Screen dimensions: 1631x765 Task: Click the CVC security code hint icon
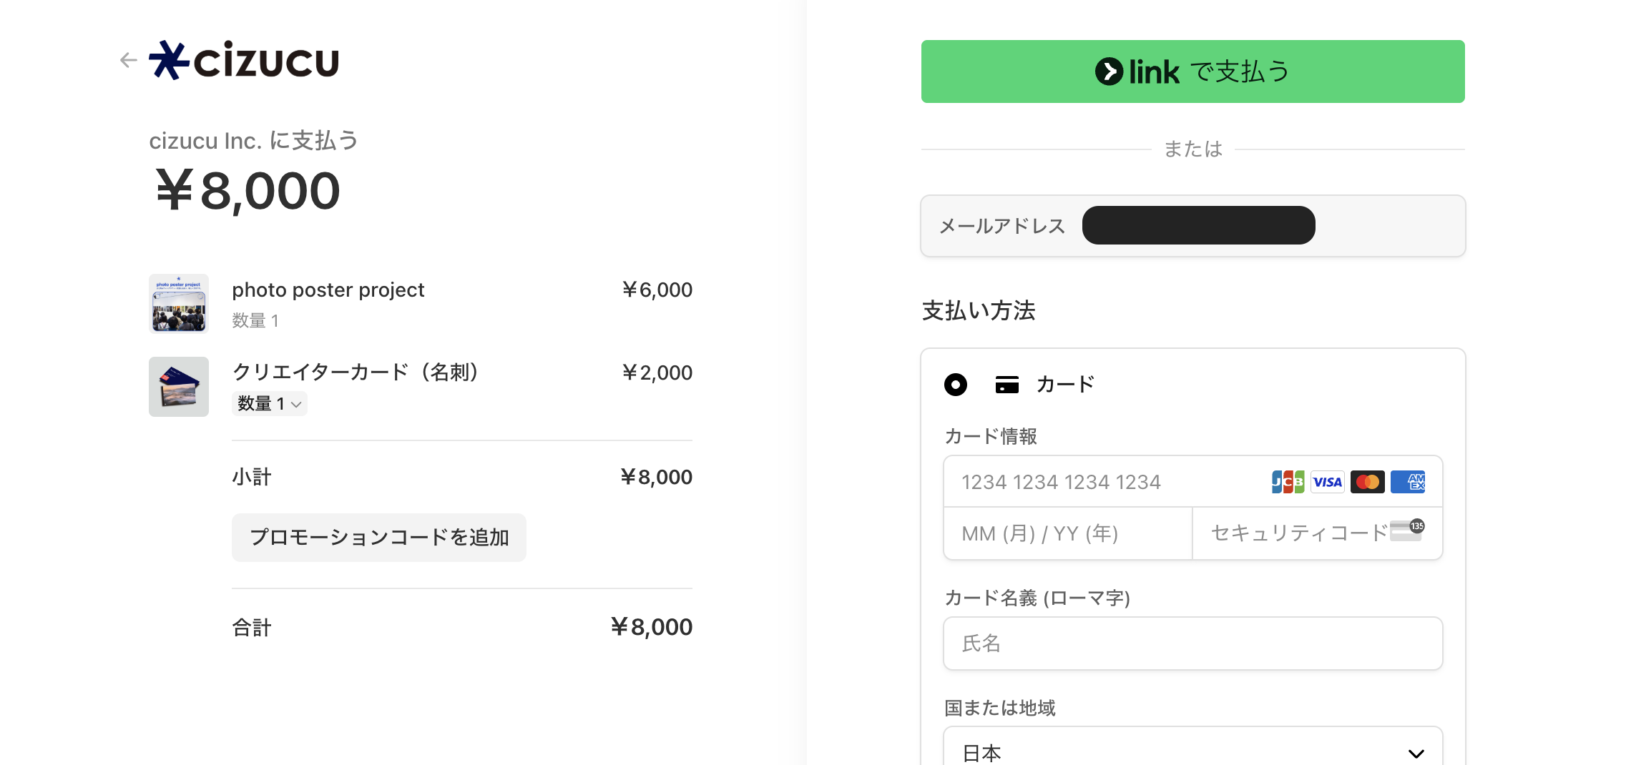point(1407,530)
